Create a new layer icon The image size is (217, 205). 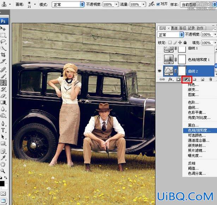pos(203,79)
